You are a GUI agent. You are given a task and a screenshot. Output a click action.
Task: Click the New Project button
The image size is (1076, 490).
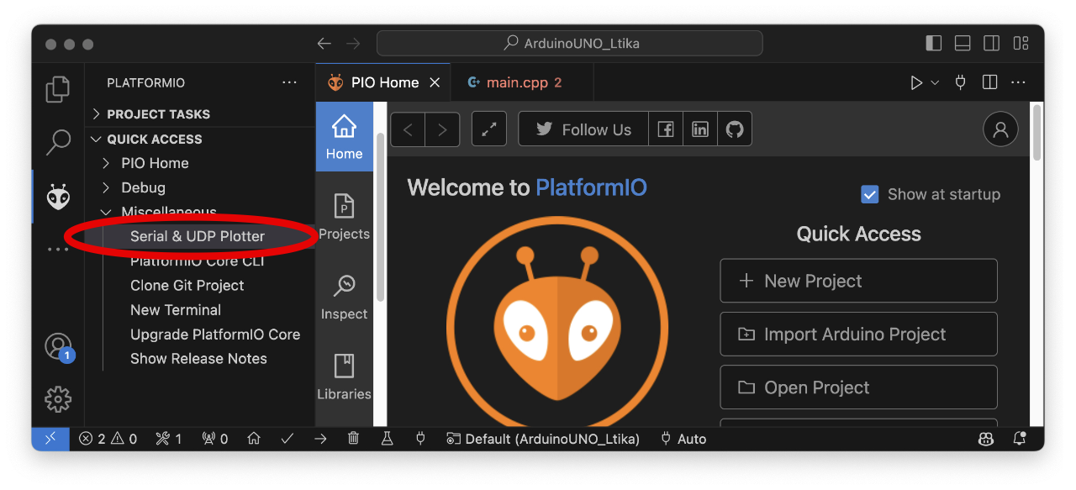(858, 281)
